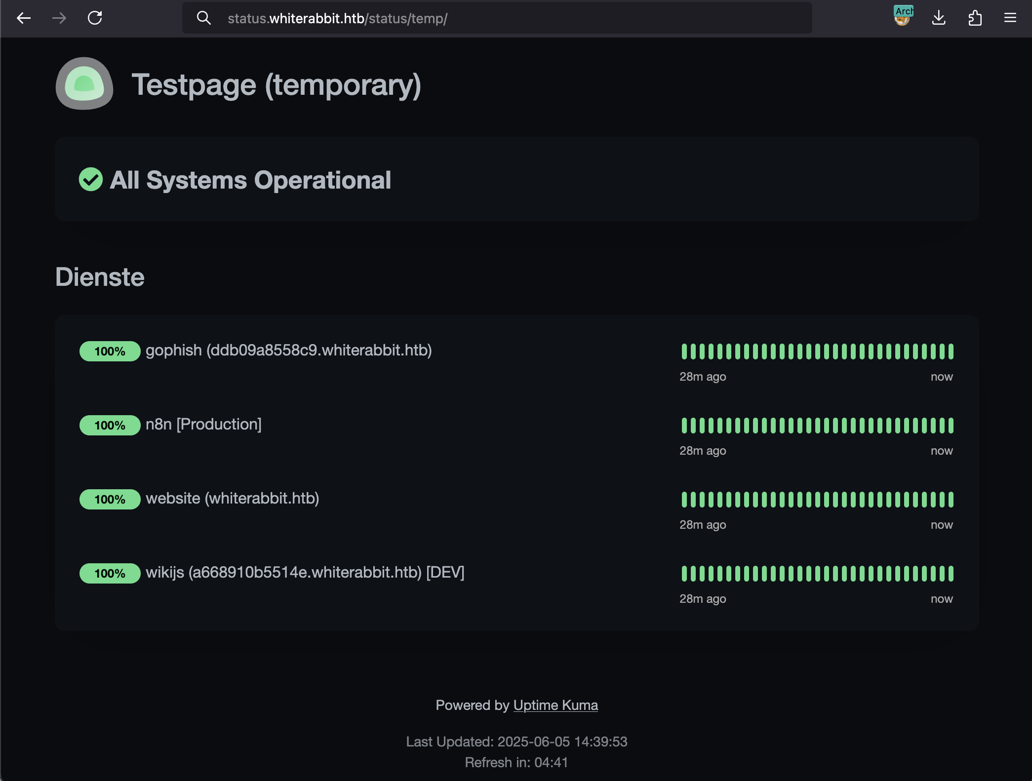The width and height of the screenshot is (1032, 781).
Task: Open the downloads panel
Action: [938, 18]
